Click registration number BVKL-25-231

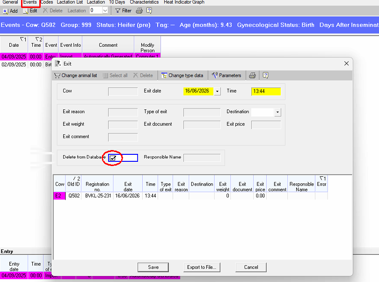pos(98,196)
